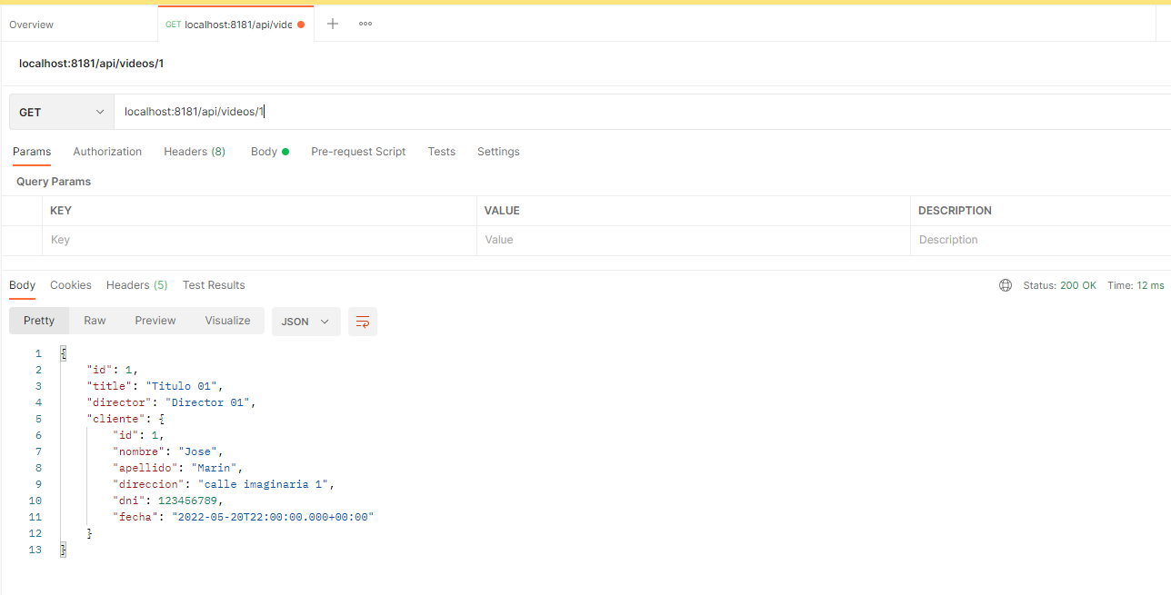This screenshot has width=1171, height=595.
Task: Open the GET request method dropdown
Action: pos(61,111)
